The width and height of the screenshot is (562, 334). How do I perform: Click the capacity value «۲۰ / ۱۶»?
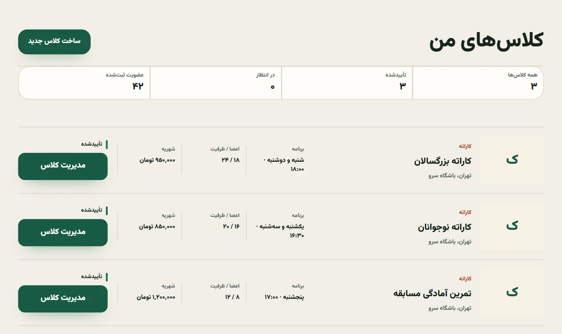[x=231, y=226]
